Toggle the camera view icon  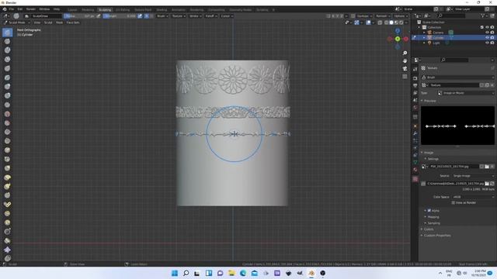(x=405, y=69)
